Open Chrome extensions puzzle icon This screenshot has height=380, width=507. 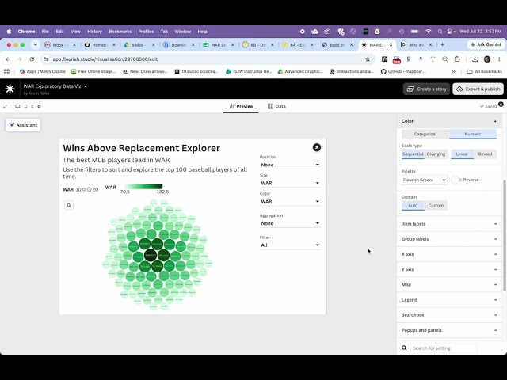tap(457, 59)
